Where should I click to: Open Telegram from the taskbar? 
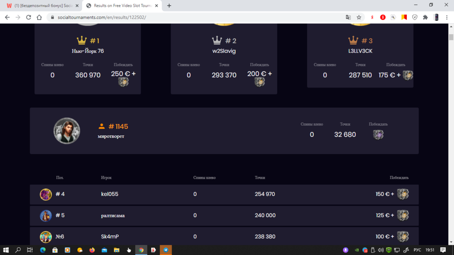pos(166,250)
